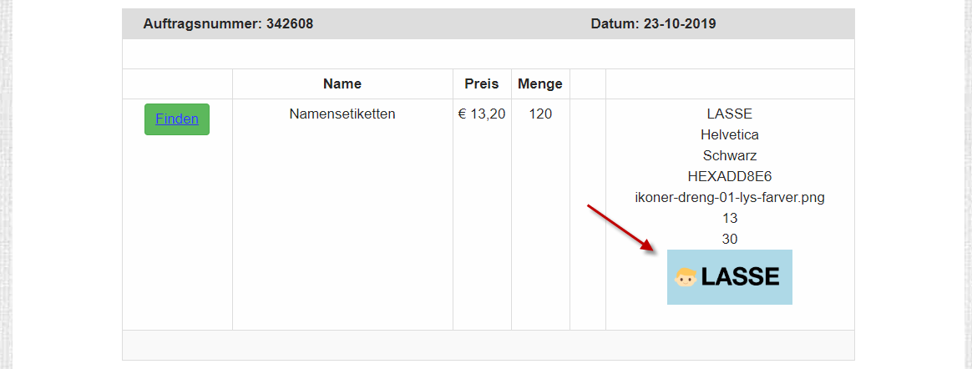972x369 pixels.
Task: Click the HEXADD8E6 color code text
Action: pyautogui.click(x=730, y=177)
